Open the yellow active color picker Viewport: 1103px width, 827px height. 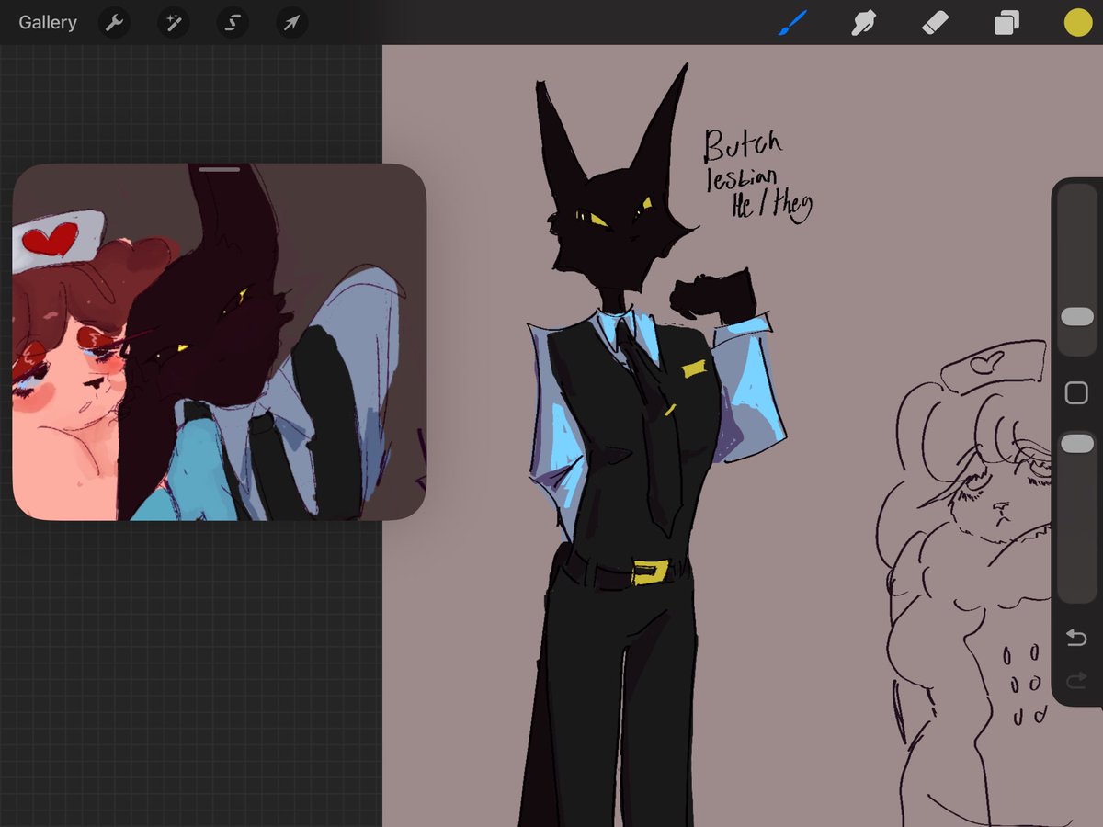[x=1077, y=23]
